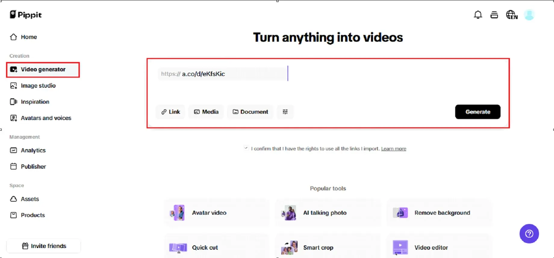Follow the Learn more link
The image size is (554, 258).
point(394,149)
